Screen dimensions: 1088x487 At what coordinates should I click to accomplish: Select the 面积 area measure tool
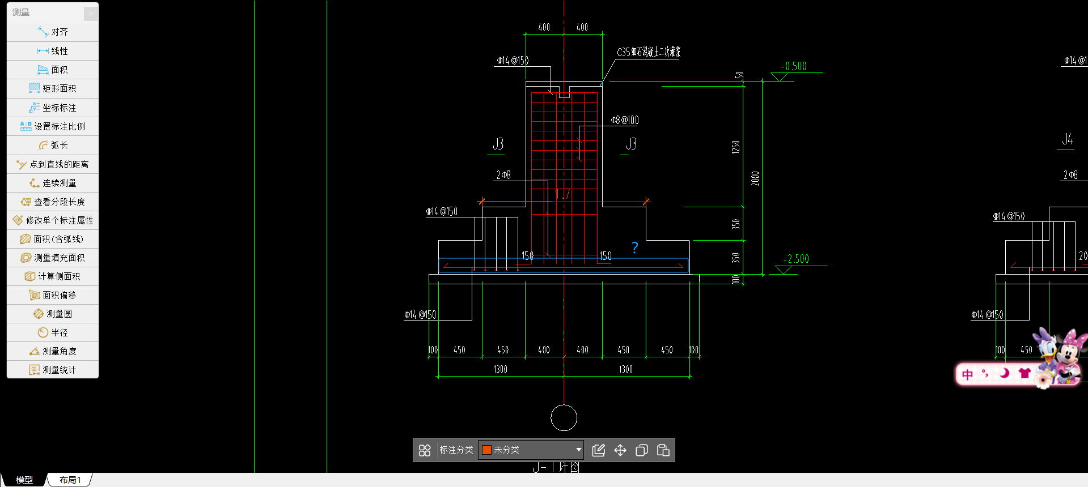[x=53, y=70]
